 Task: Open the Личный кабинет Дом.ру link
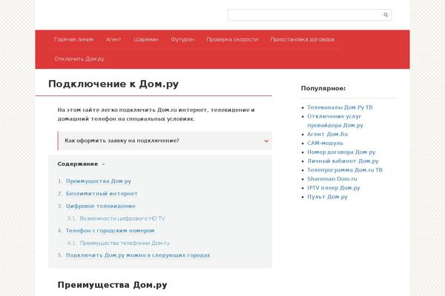point(343,161)
